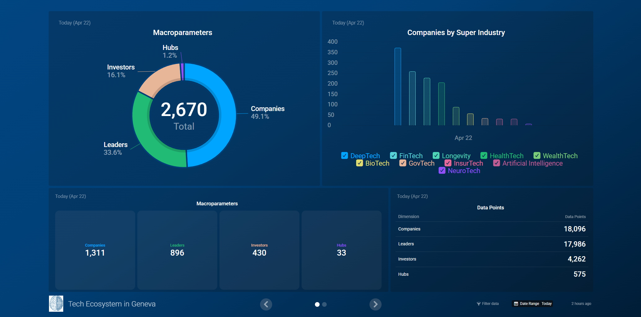Toggle the Artificial Intelligence checkbox
Screen dimensions: 641x317
coord(497,163)
